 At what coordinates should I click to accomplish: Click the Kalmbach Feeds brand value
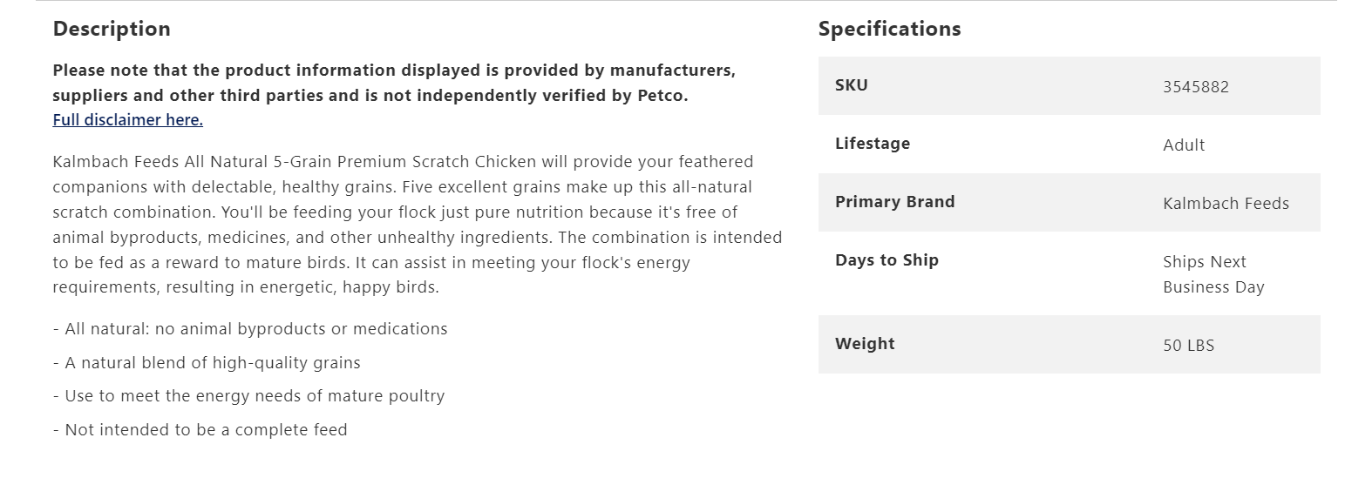[1226, 204]
